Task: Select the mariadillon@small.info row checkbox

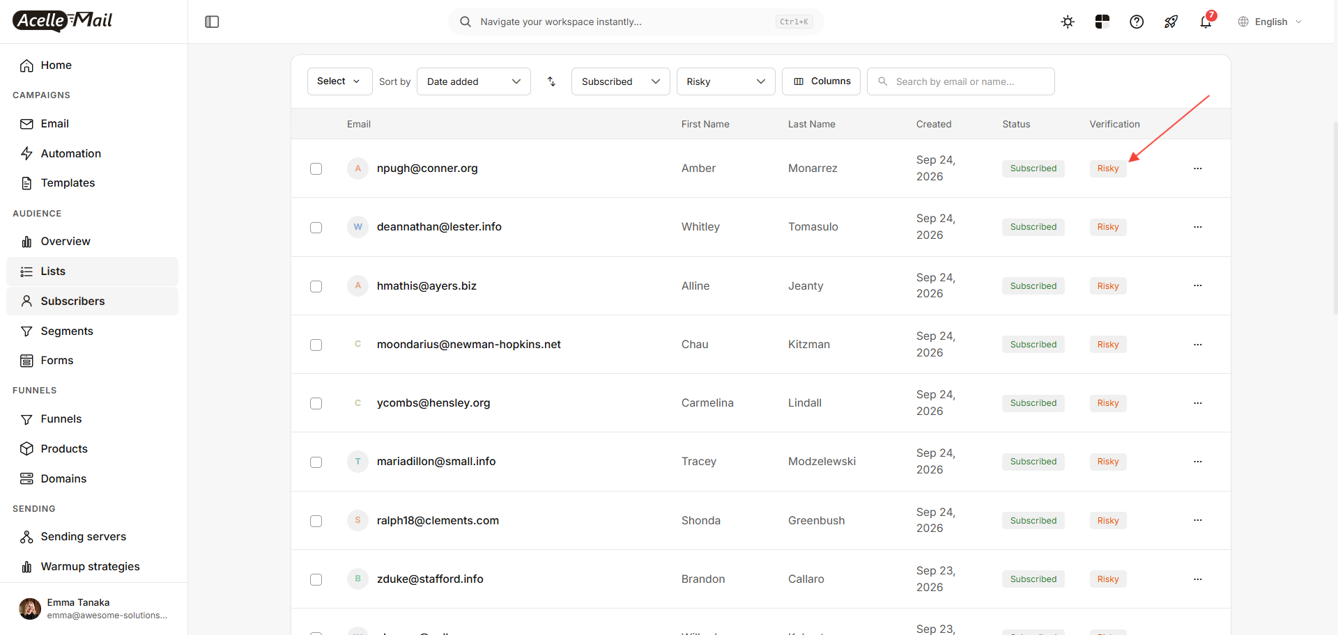Action: [316, 462]
